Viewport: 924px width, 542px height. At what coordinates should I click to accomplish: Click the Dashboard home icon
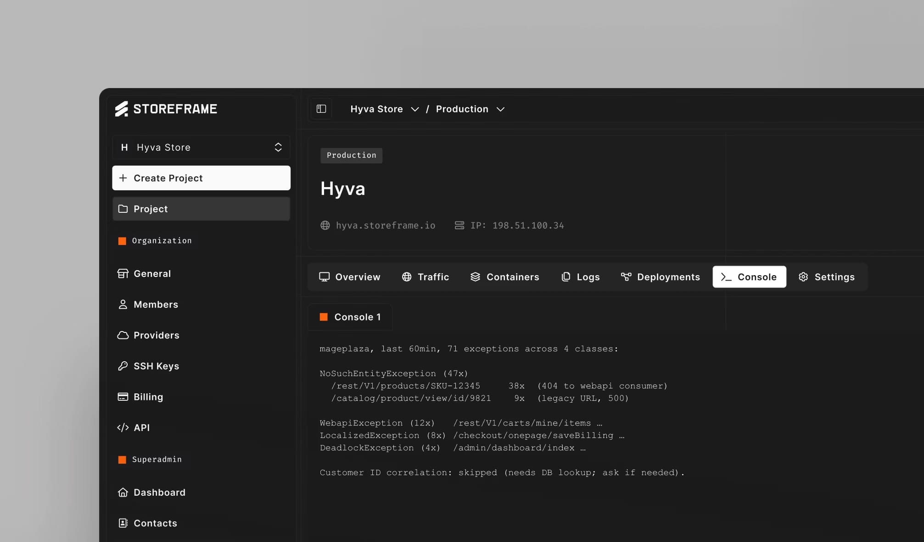pyautogui.click(x=123, y=492)
